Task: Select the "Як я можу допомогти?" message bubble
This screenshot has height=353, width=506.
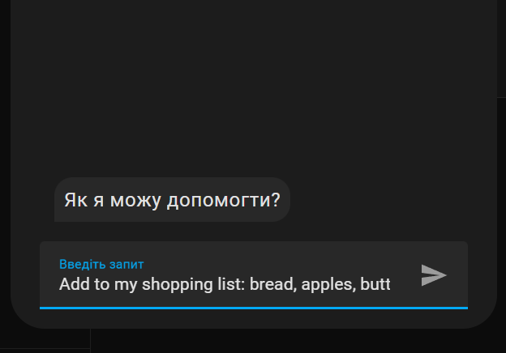Action: [x=173, y=199]
